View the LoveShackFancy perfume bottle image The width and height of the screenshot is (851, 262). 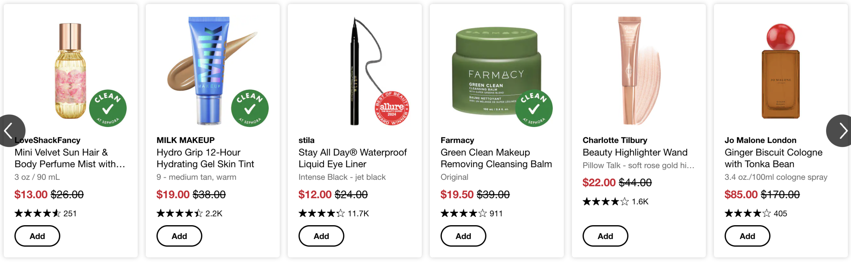click(70, 71)
